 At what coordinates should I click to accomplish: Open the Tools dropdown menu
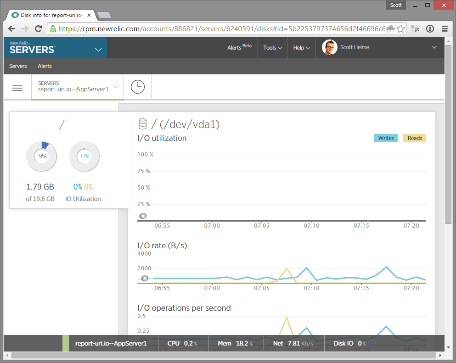point(272,48)
